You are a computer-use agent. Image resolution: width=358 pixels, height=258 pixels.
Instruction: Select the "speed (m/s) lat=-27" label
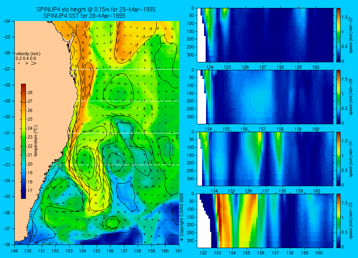tap(351, 35)
